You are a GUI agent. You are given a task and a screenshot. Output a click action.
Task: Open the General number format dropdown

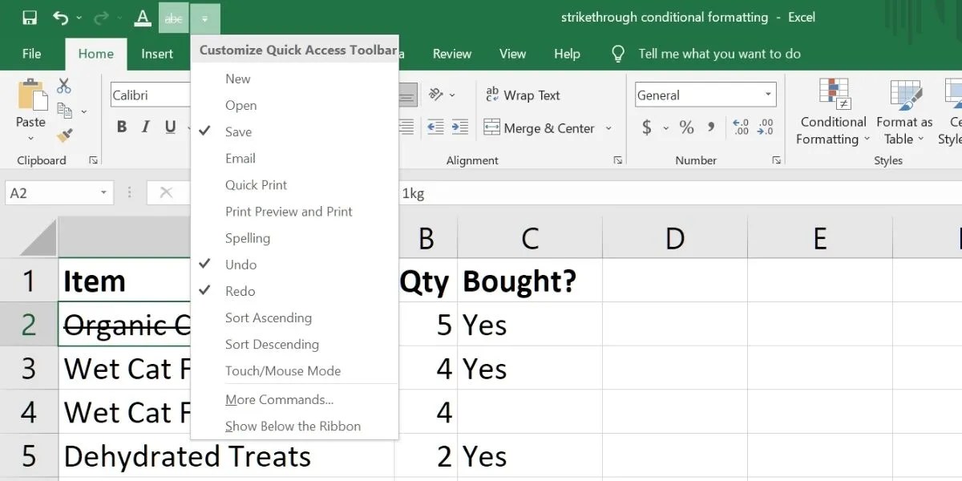coord(704,94)
